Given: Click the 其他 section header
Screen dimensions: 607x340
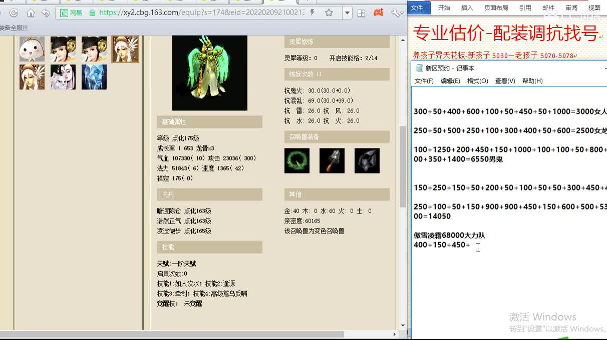Looking at the screenshot, I should (x=337, y=194).
